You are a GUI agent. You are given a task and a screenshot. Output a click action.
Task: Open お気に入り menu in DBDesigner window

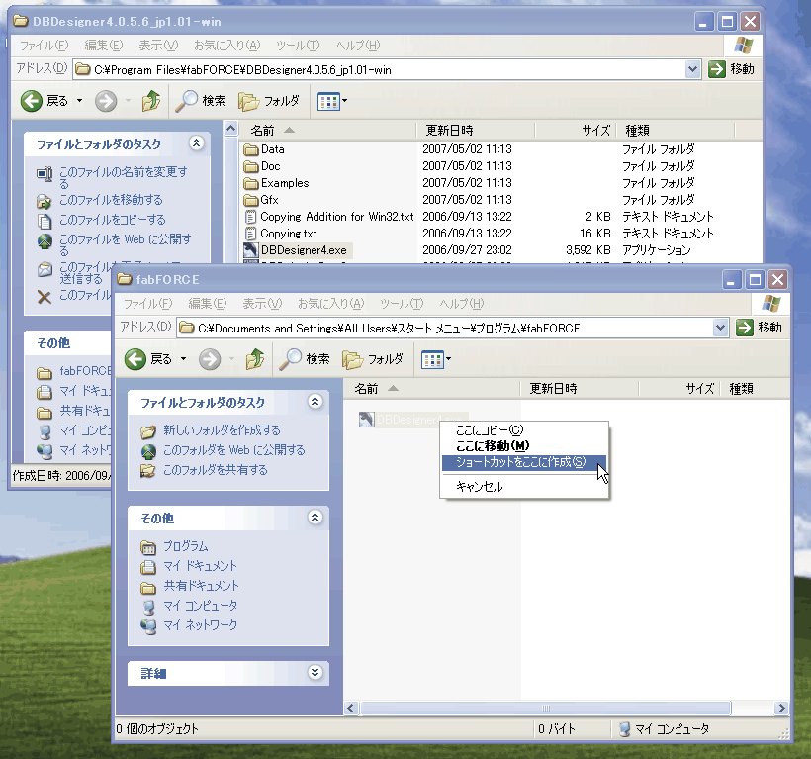[x=226, y=46]
